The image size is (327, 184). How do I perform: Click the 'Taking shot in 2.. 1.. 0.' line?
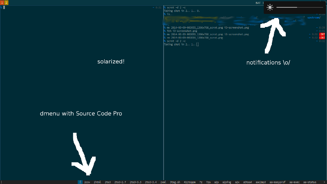click(x=182, y=11)
